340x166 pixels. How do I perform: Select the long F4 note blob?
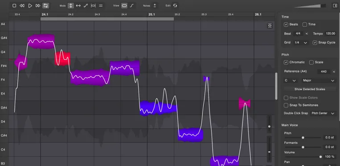tap(90, 77)
